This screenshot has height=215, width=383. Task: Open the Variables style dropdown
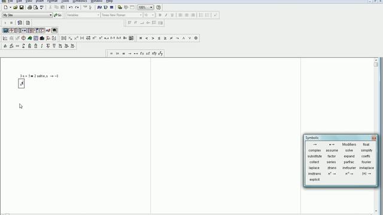tap(98, 15)
